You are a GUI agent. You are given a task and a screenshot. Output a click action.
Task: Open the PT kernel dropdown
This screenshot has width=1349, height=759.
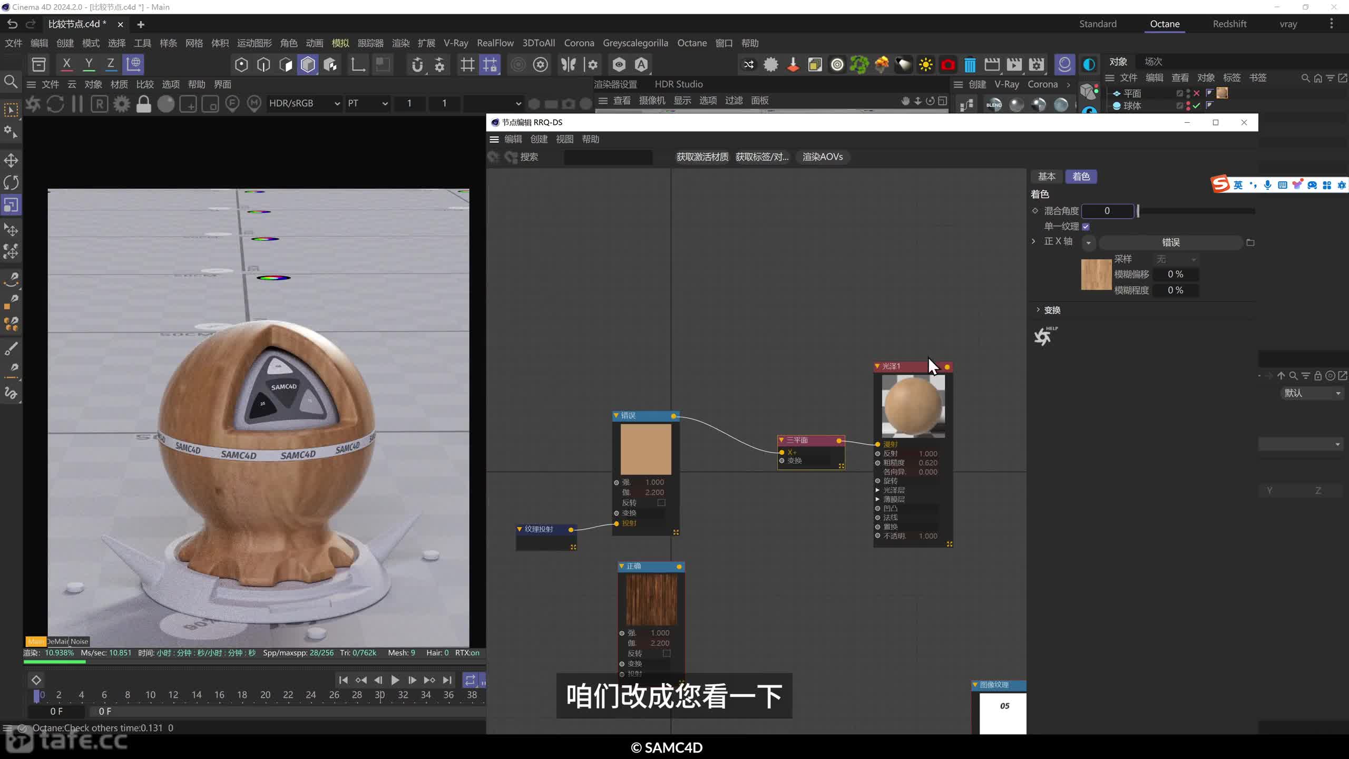click(367, 104)
